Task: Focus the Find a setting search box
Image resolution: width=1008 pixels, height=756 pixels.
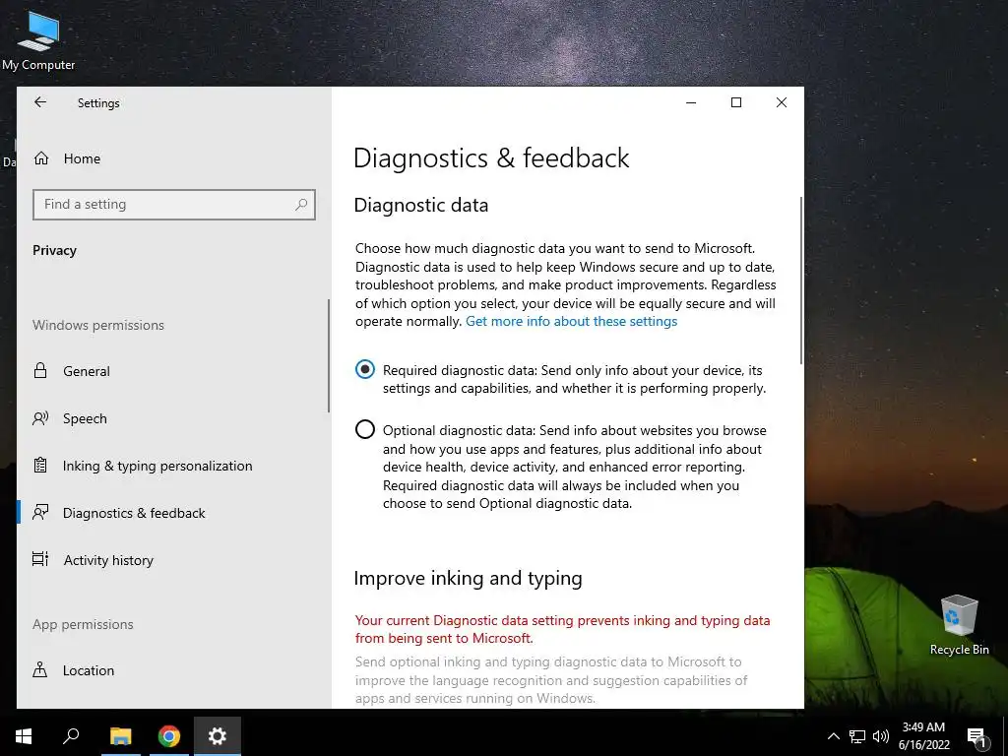Action: point(173,205)
